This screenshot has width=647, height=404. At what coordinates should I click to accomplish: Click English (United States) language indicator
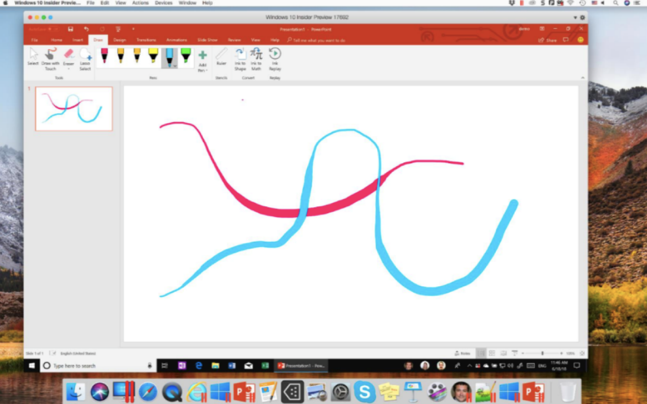pos(78,353)
